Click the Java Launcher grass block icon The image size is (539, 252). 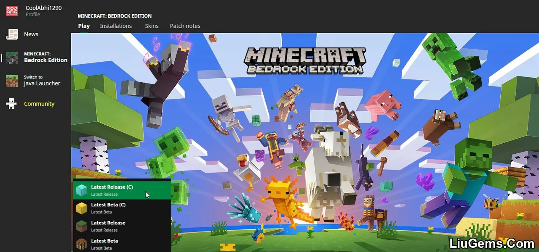pos(12,81)
